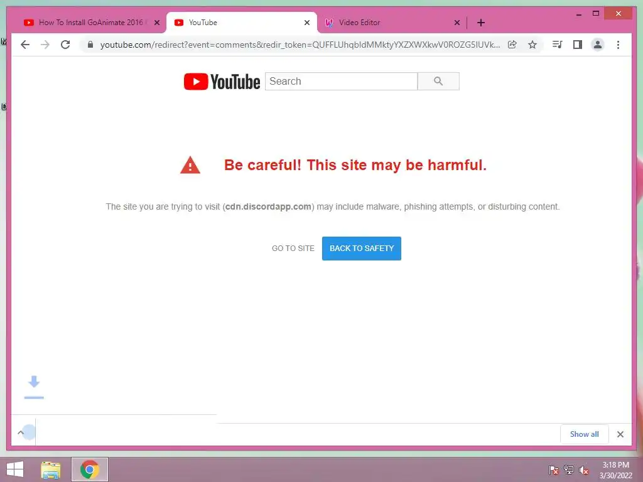Click the Chrome taskbar icon
This screenshot has width=643, height=482.
click(90, 469)
